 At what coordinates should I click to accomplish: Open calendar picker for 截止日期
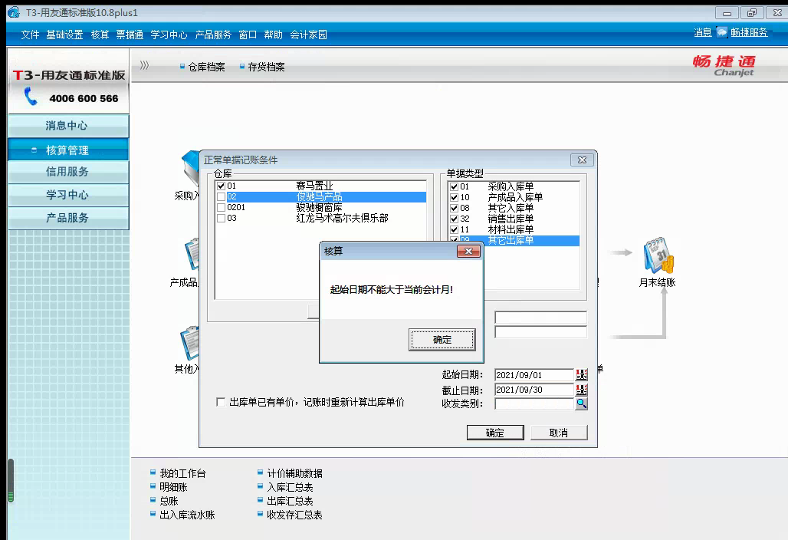pos(582,390)
